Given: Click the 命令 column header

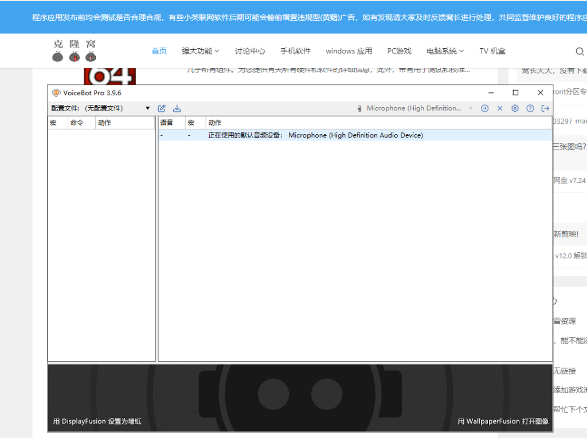Looking at the screenshot, I should point(81,123).
